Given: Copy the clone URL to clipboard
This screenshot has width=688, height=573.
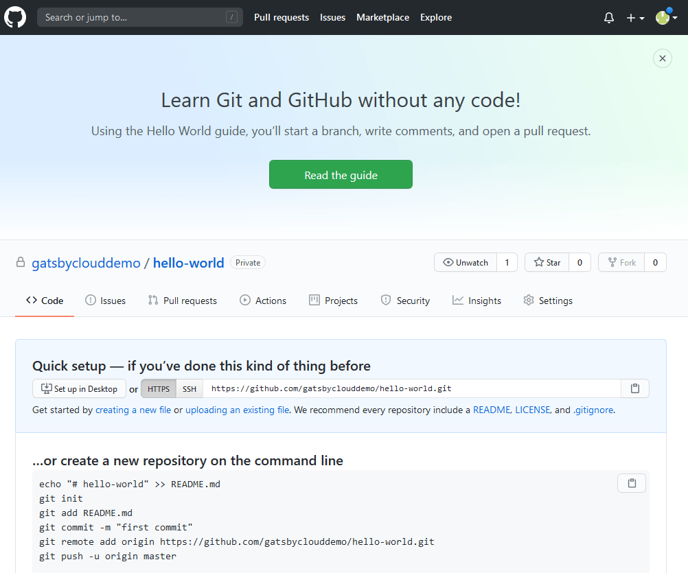Looking at the screenshot, I should point(635,389).
